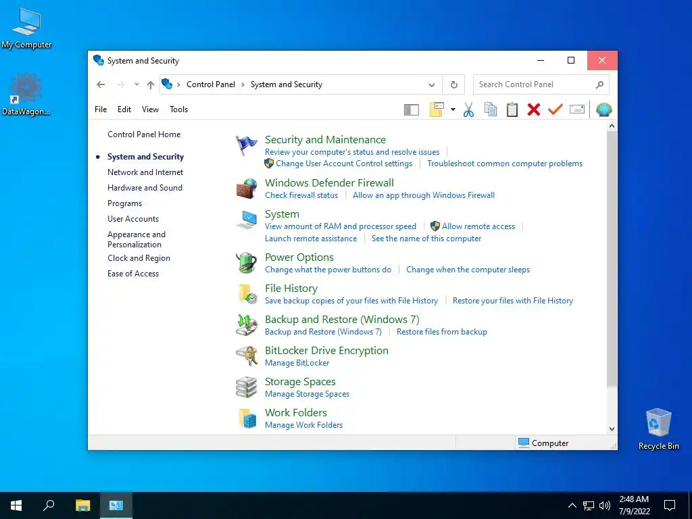Open Ease of Access category

[133, 274]
